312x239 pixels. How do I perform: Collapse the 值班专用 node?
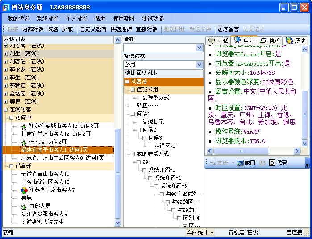(133, 90)
